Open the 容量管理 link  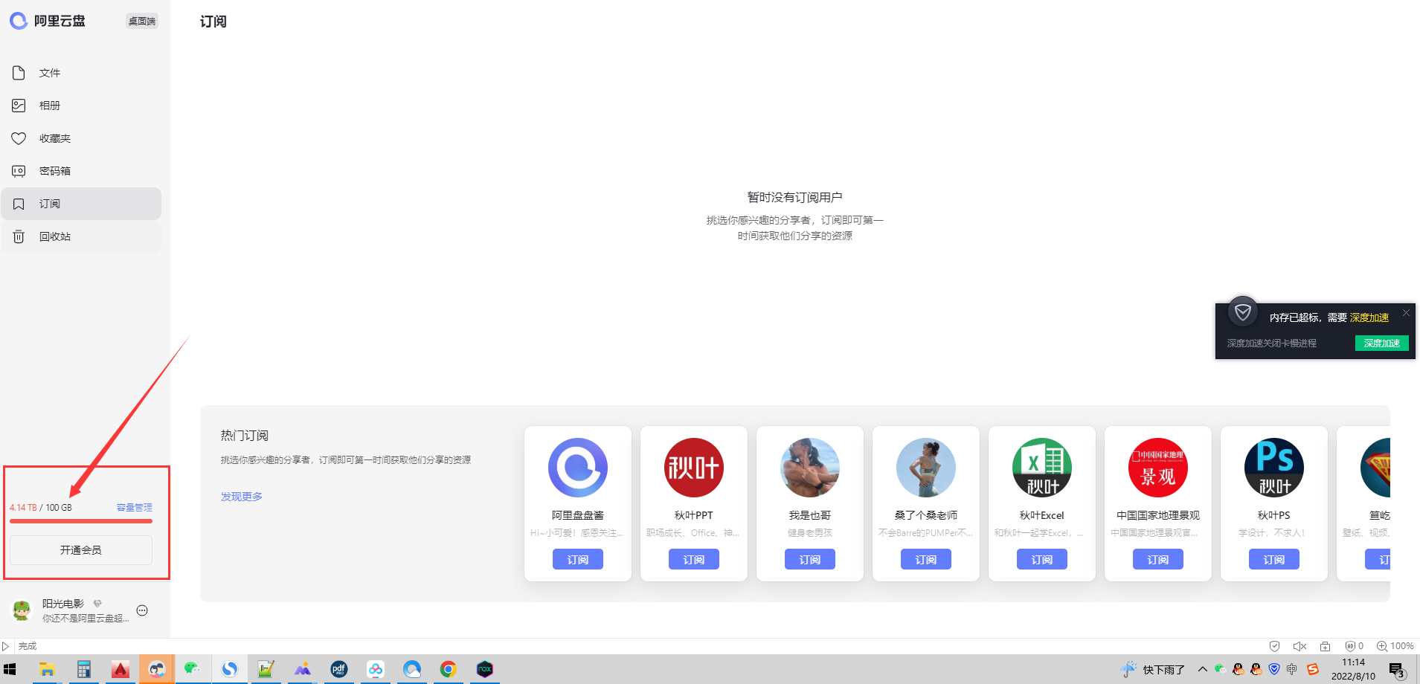(x=134, y=507)
